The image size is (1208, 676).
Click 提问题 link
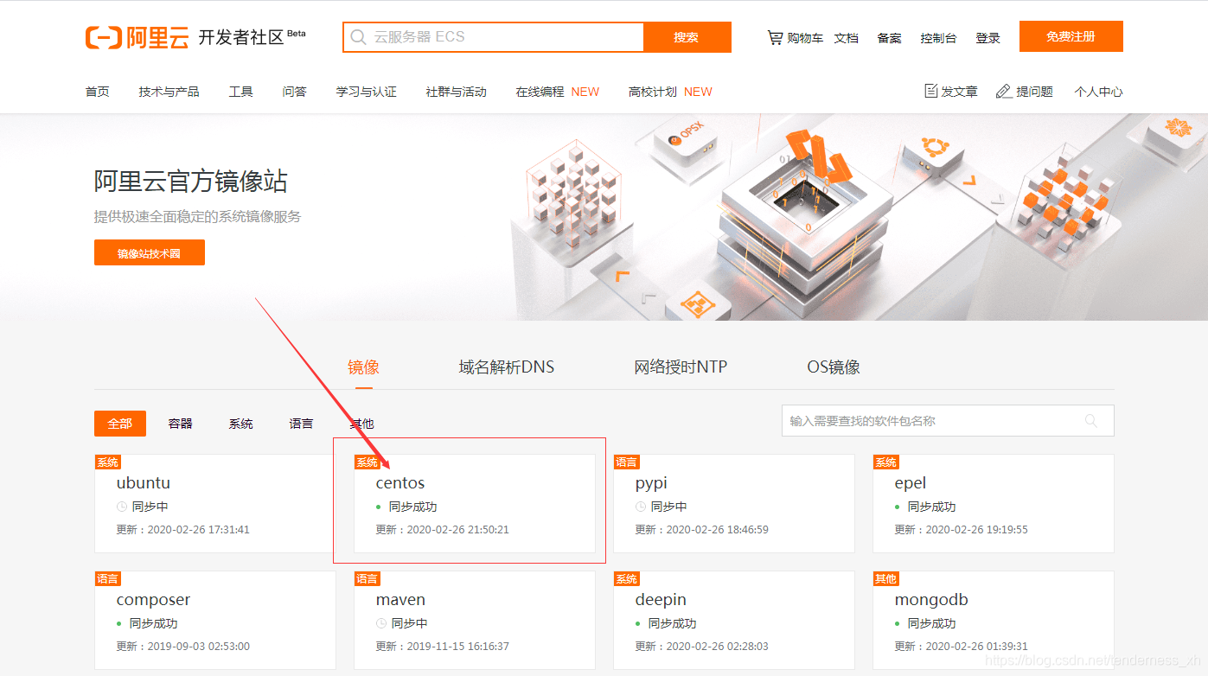click(x=1034, y=92)
